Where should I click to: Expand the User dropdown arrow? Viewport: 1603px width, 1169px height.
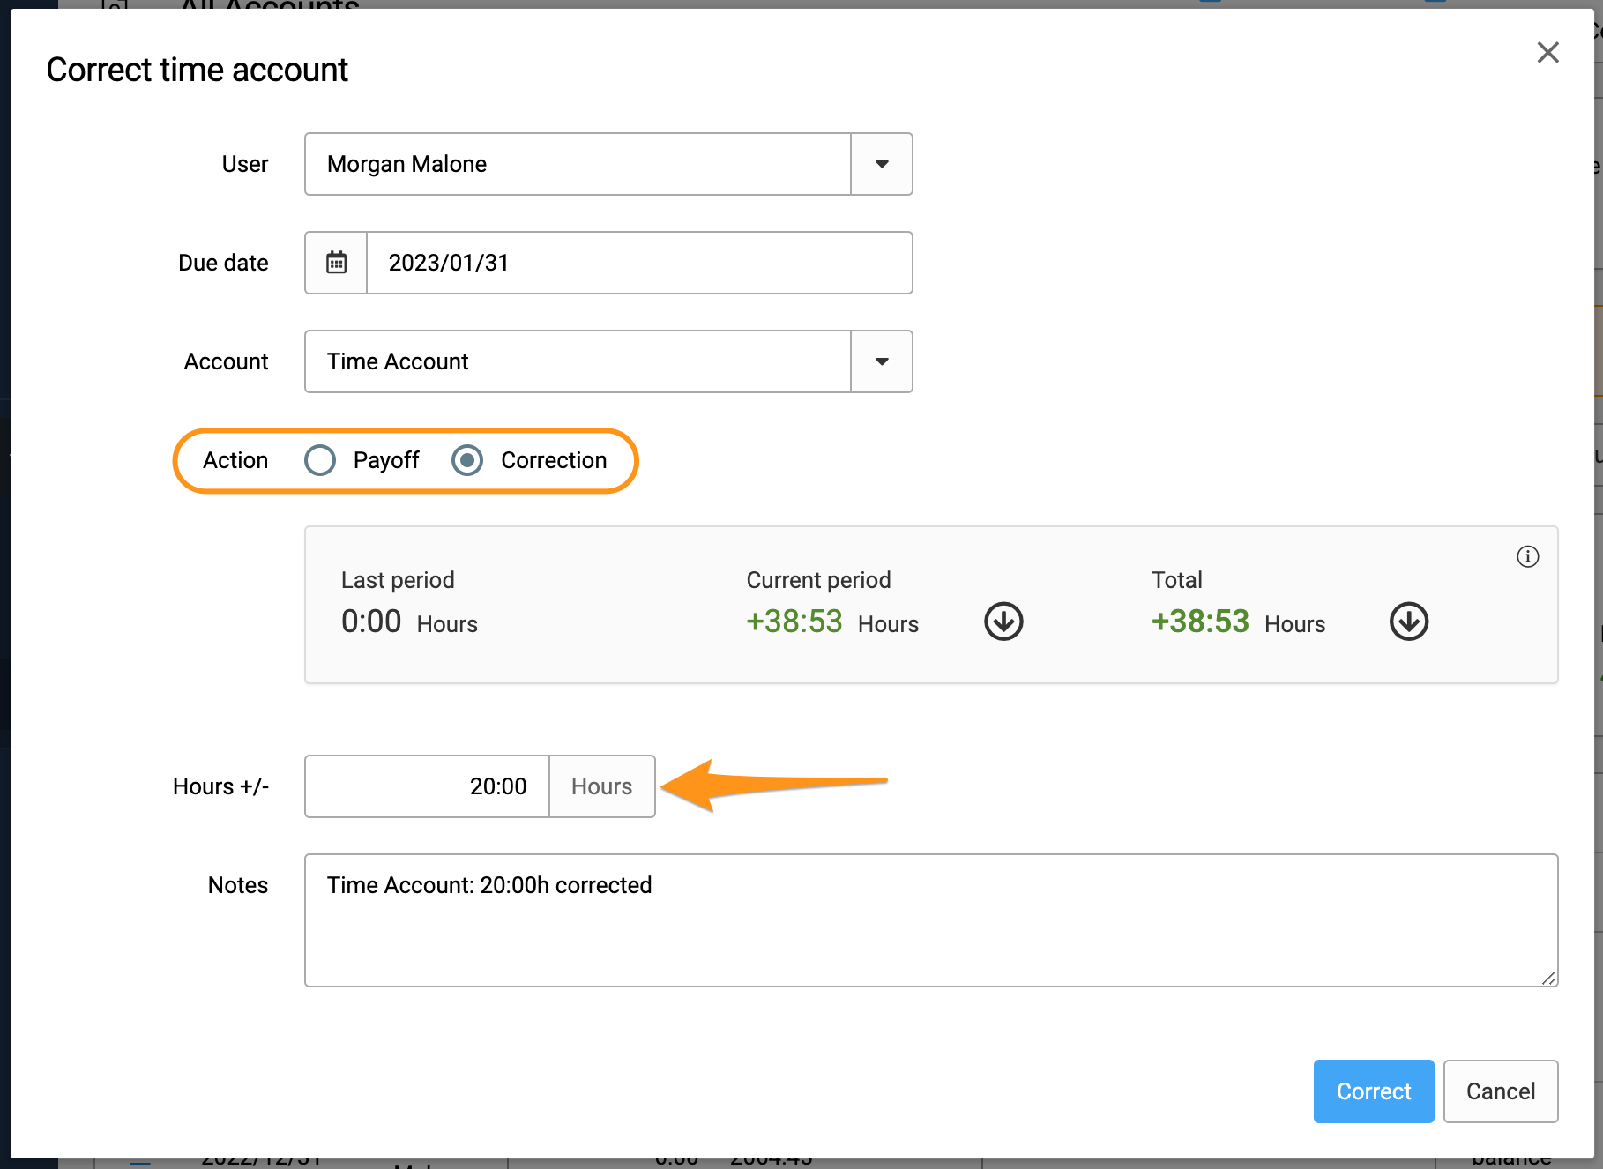coord(882,164)
